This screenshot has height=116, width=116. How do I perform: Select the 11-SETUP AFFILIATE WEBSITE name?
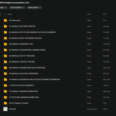[x=21, y=85]
